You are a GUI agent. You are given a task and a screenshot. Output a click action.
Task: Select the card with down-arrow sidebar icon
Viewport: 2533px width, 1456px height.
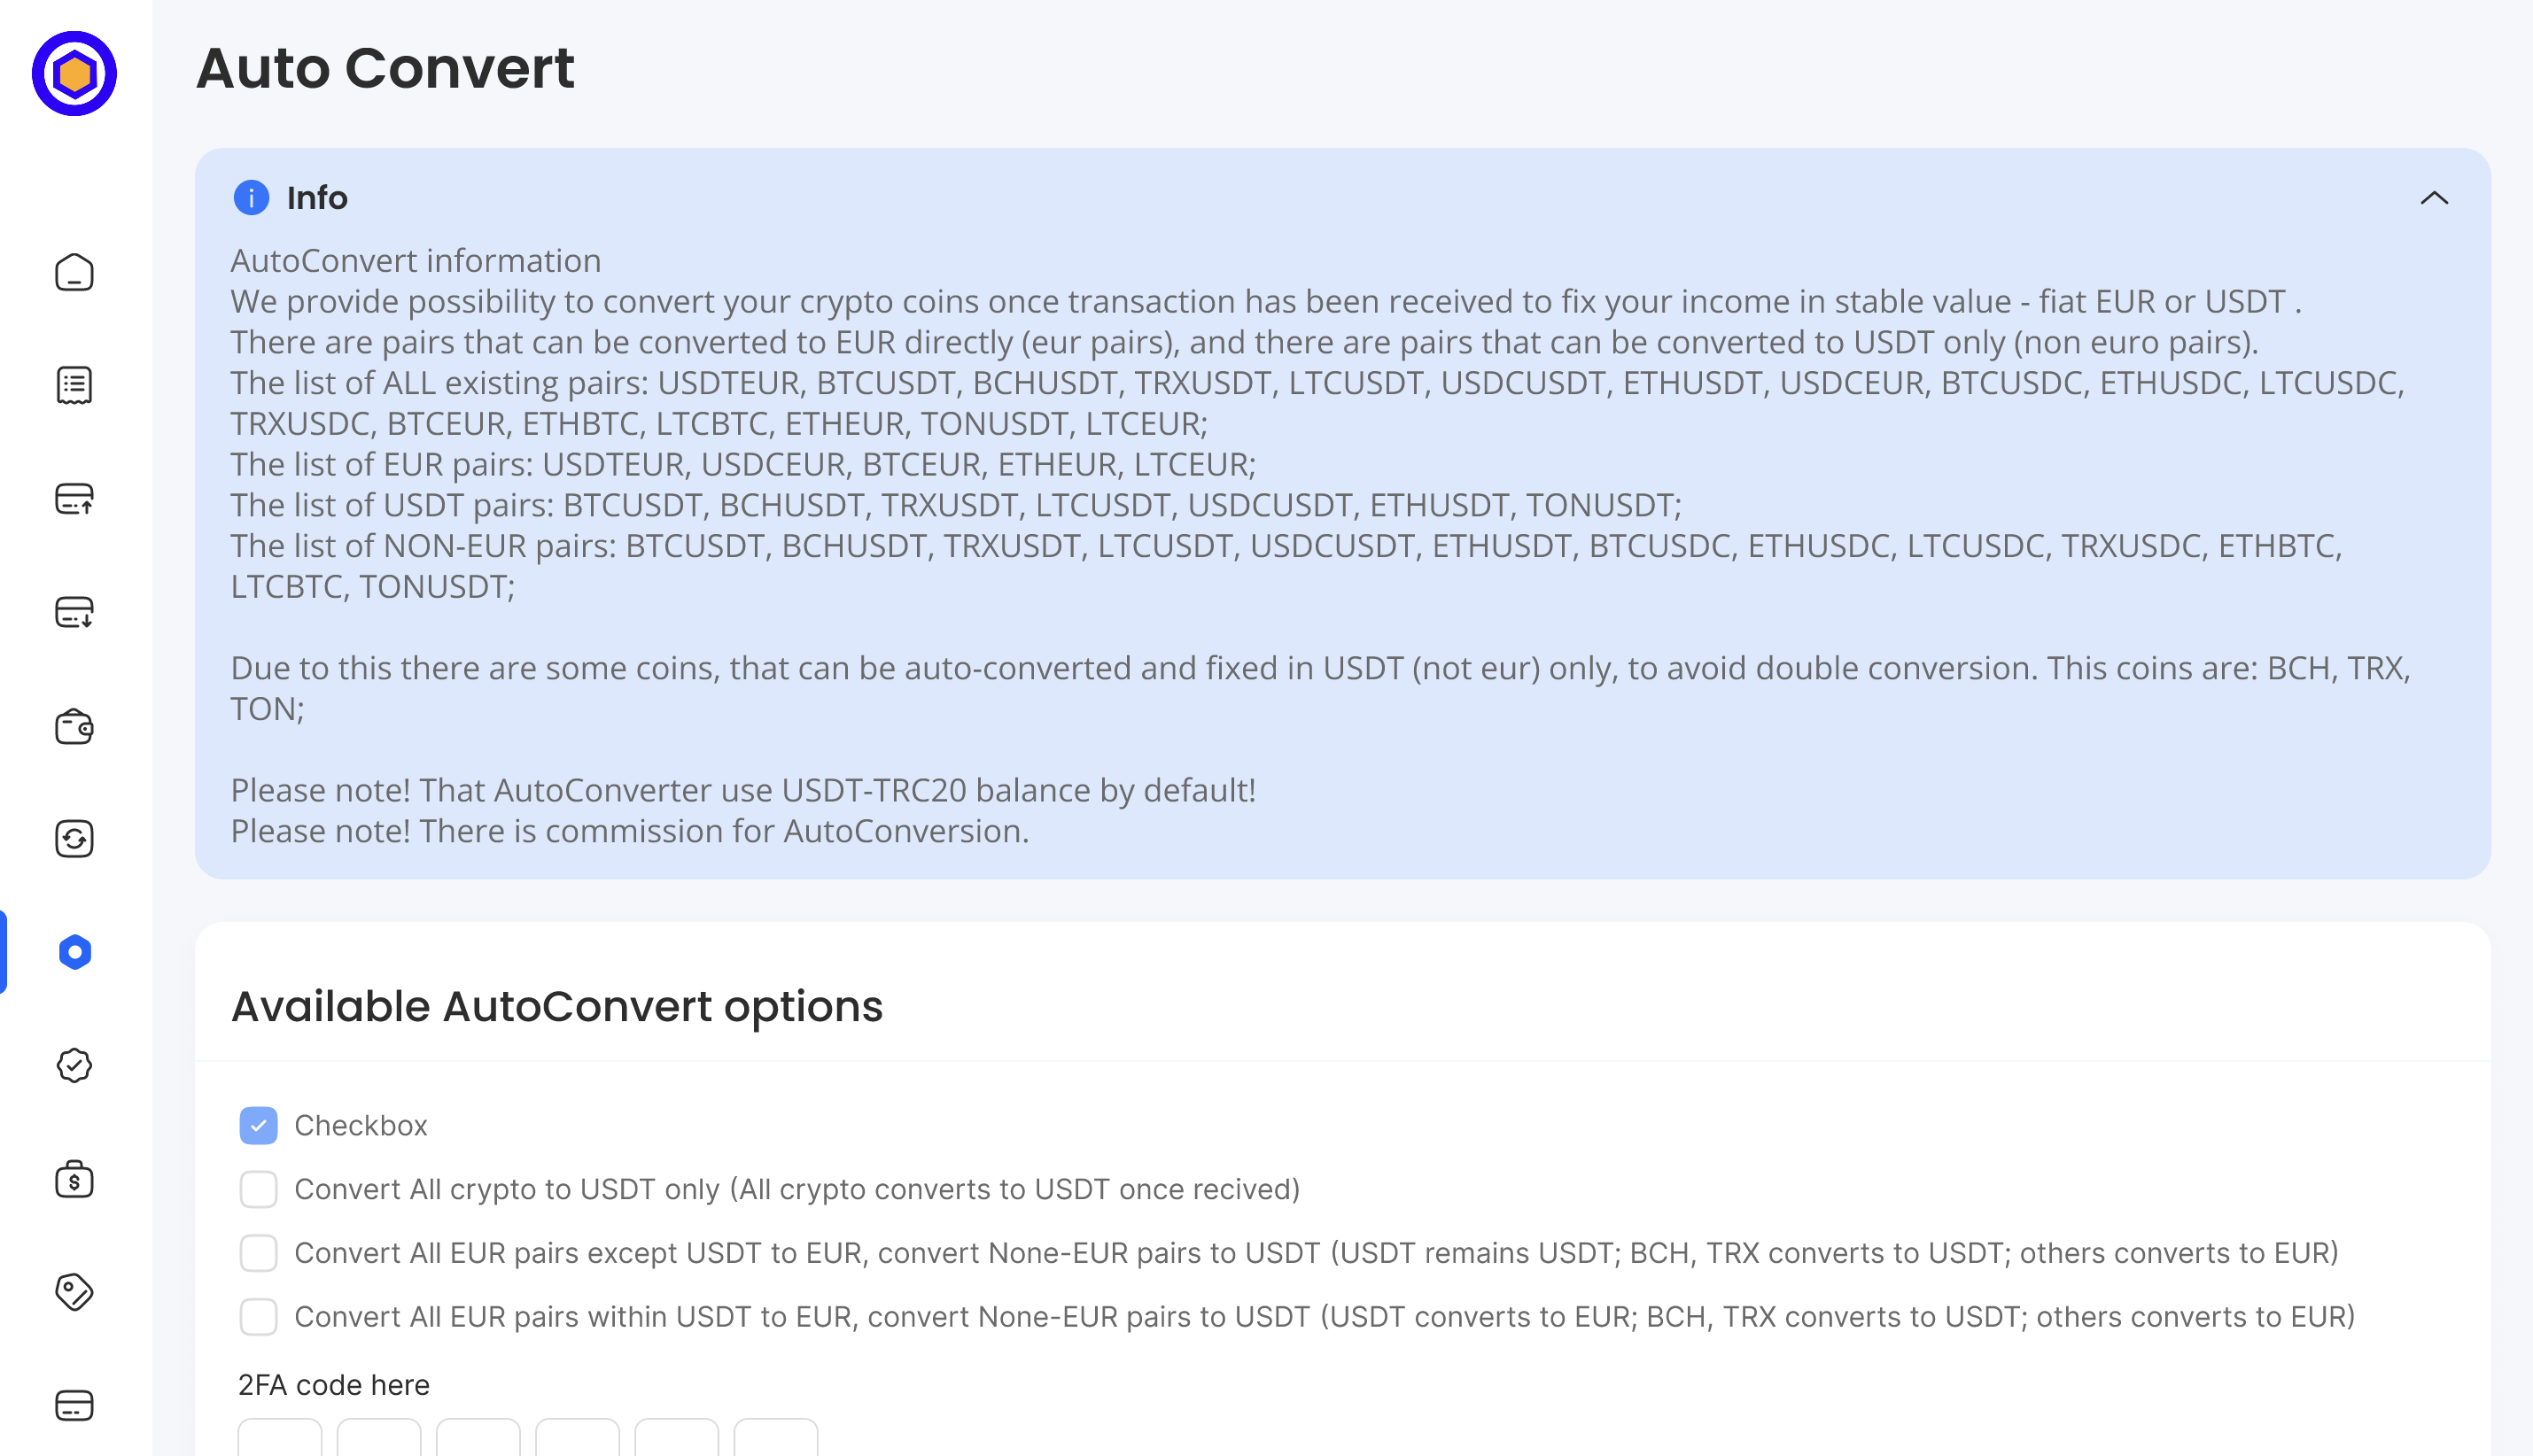74,612
